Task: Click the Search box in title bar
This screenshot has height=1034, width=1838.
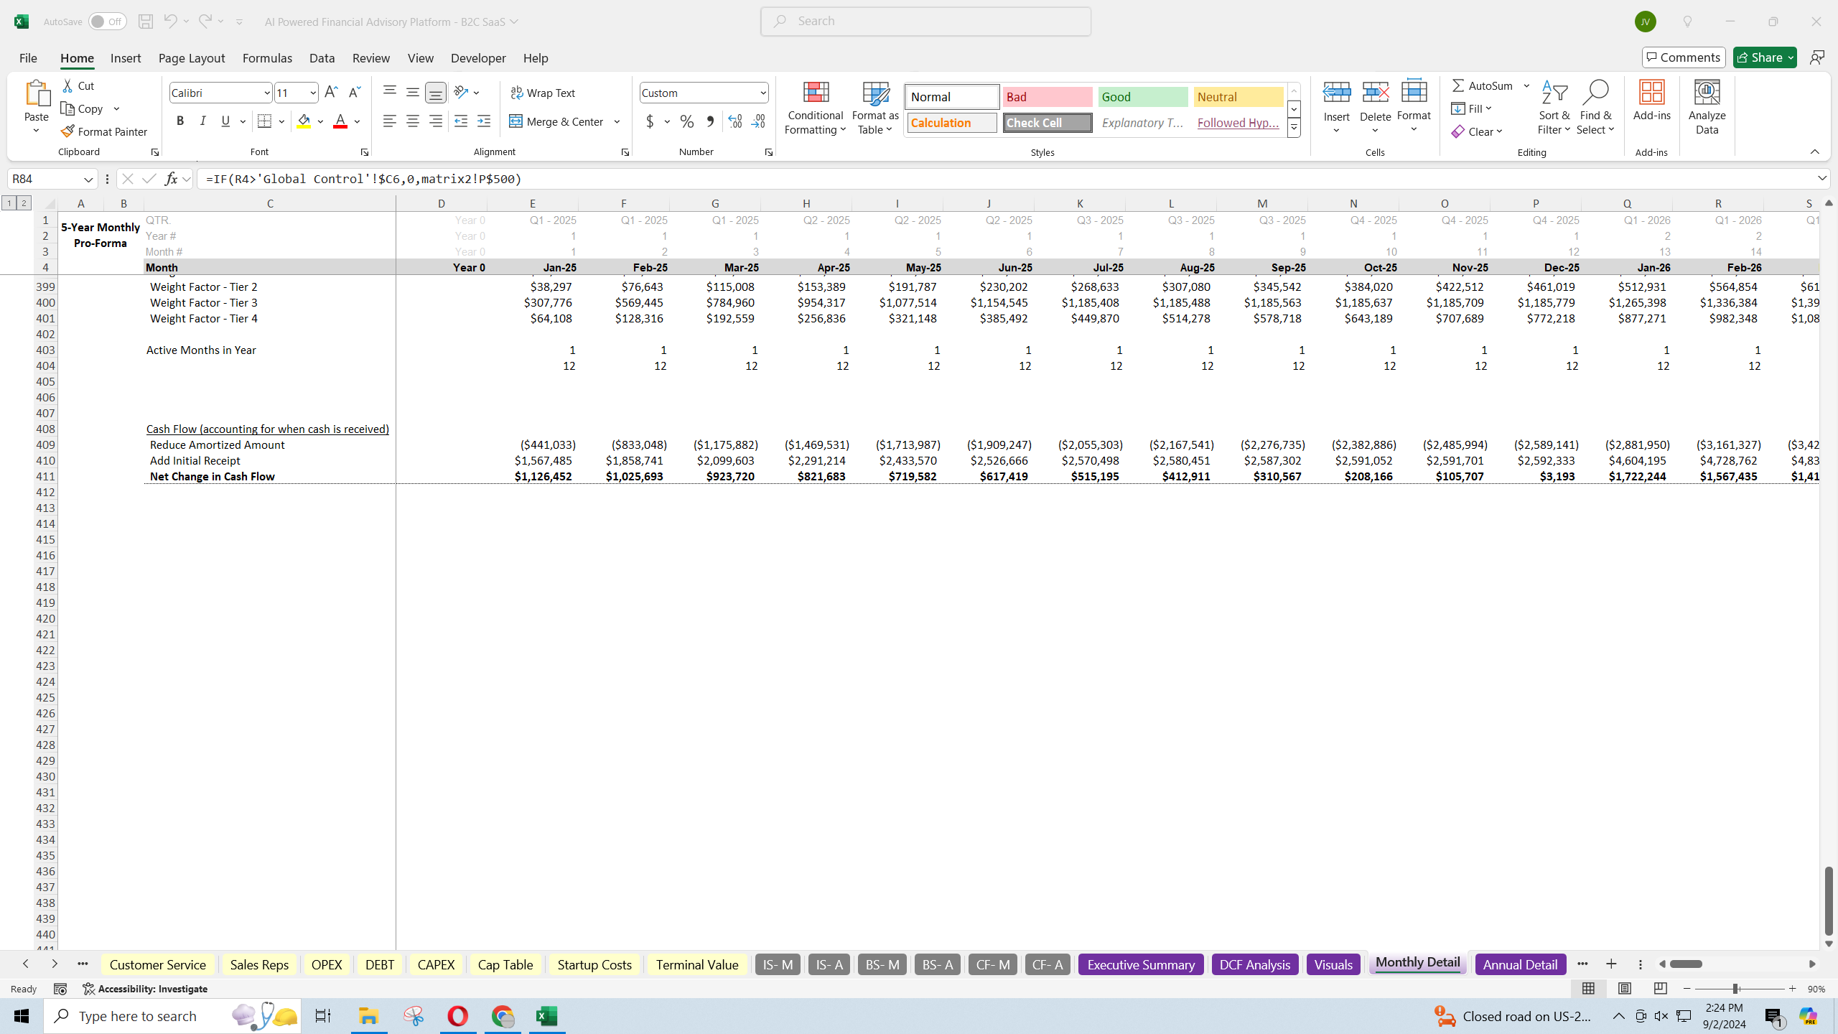Action: pos(925,22)
